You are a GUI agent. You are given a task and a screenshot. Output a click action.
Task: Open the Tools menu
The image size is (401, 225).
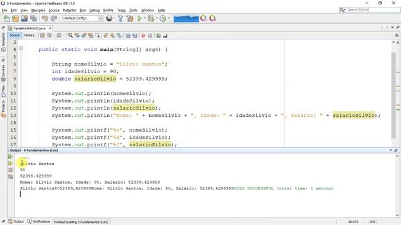click(x=133, y=10)
